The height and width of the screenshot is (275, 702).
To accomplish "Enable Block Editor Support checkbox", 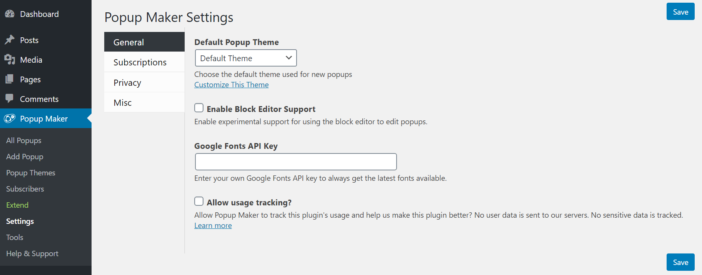I will (199, 108).
